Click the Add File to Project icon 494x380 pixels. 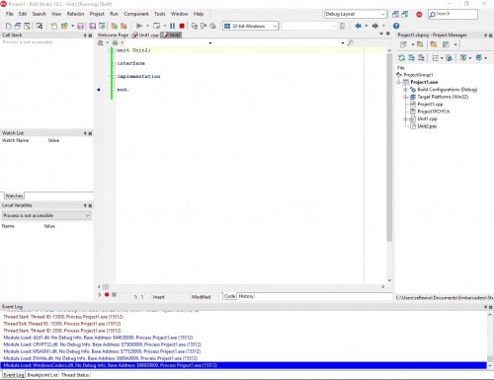(115, 26)
